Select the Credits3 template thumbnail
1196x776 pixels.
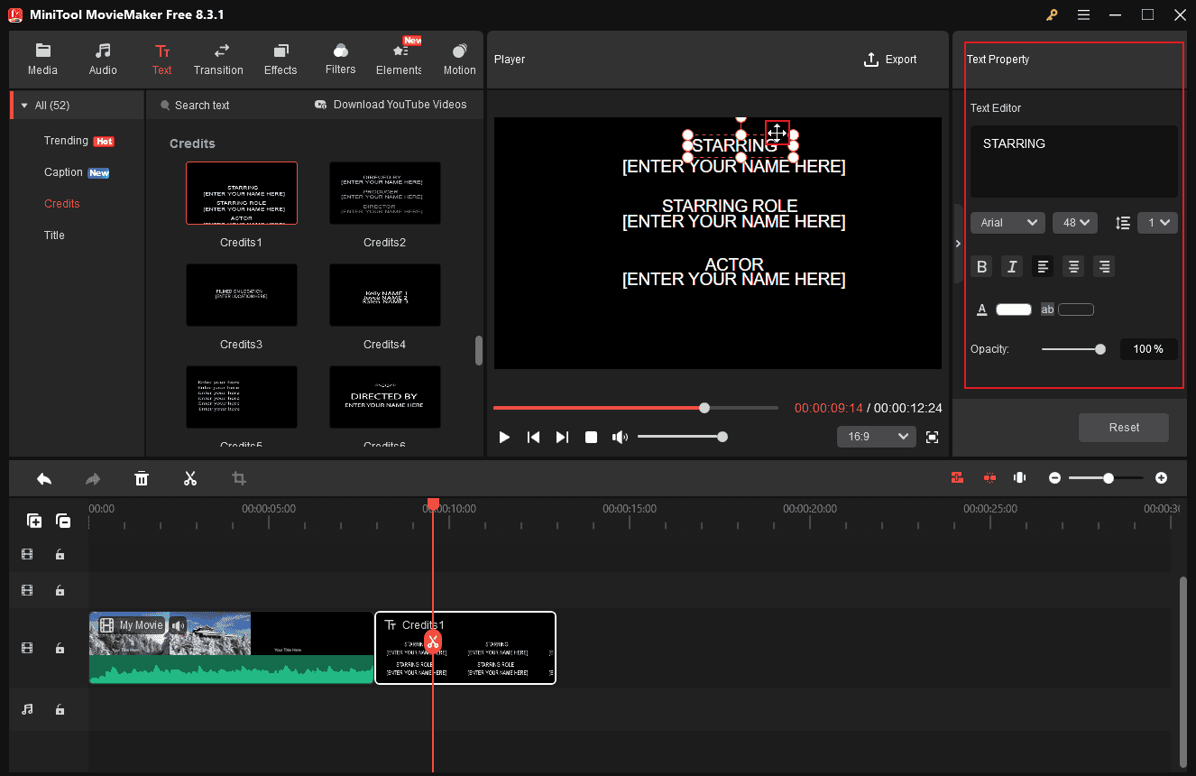coord(241,295)
